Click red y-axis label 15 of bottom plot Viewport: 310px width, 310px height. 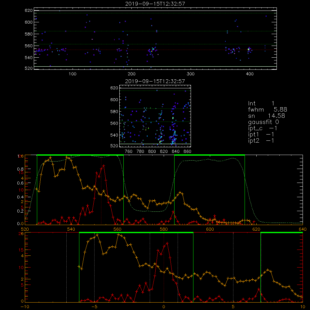click(21, 250)
